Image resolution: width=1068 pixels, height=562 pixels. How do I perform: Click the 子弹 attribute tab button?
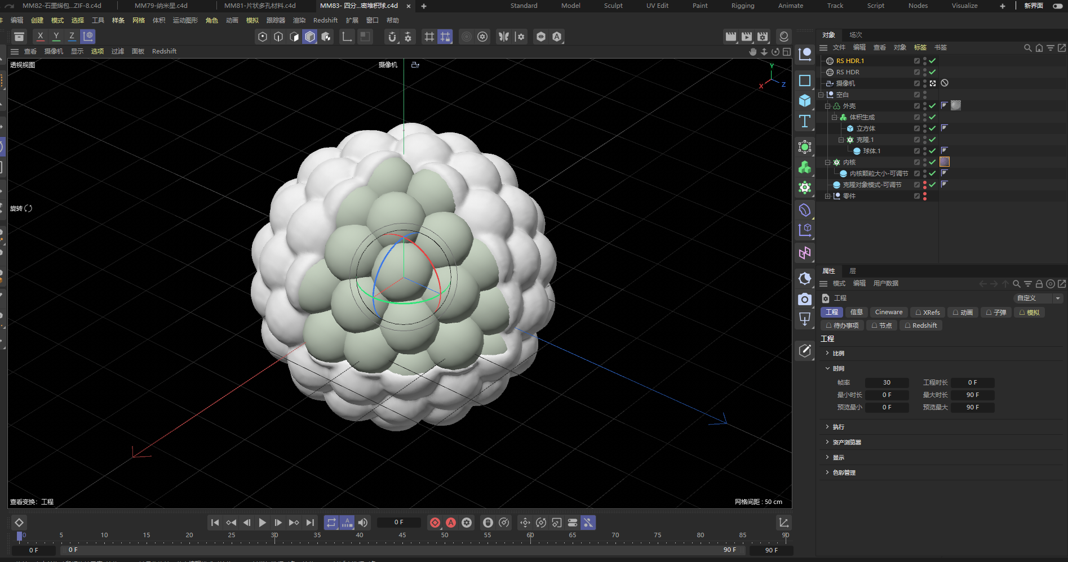[x=996, y=312]
